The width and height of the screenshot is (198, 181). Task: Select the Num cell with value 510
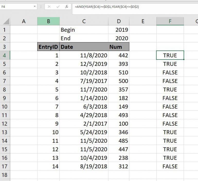[x=119, y=73]
